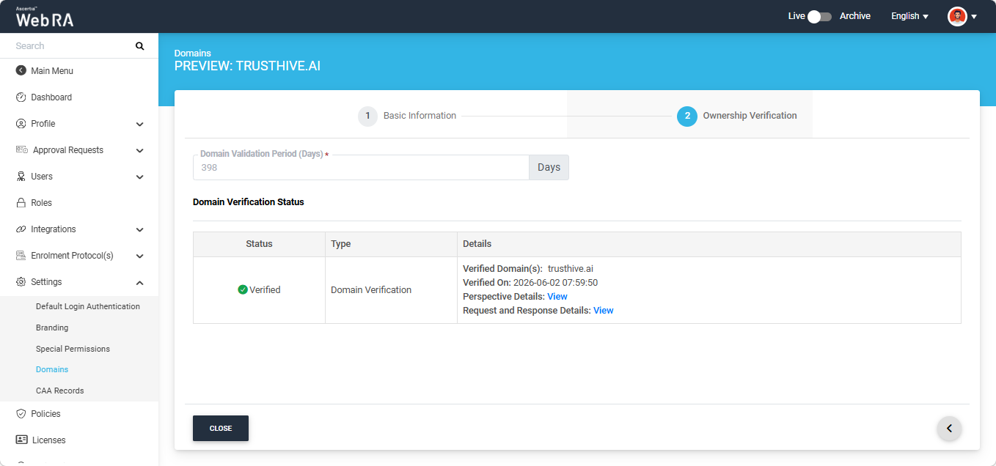996x466 pixels.
Task: Click the Live label
Action: pos(797,16)
